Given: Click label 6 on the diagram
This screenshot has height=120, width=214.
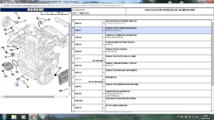Looking at the screenshot, I should pos(6,57).
